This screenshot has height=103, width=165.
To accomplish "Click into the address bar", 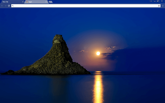I will pyautogui.click(x=86, y=6).
